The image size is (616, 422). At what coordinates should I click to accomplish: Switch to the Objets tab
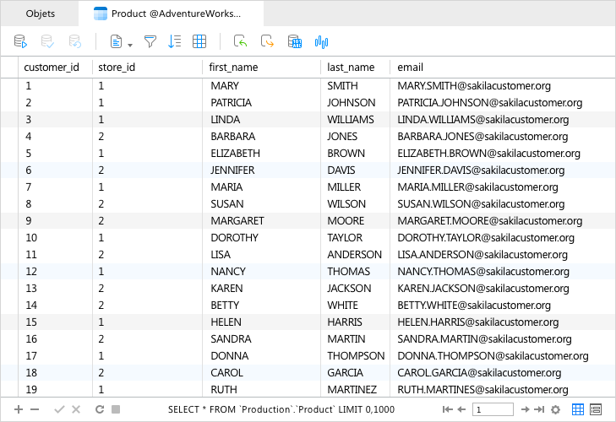(x=40, y=14)
